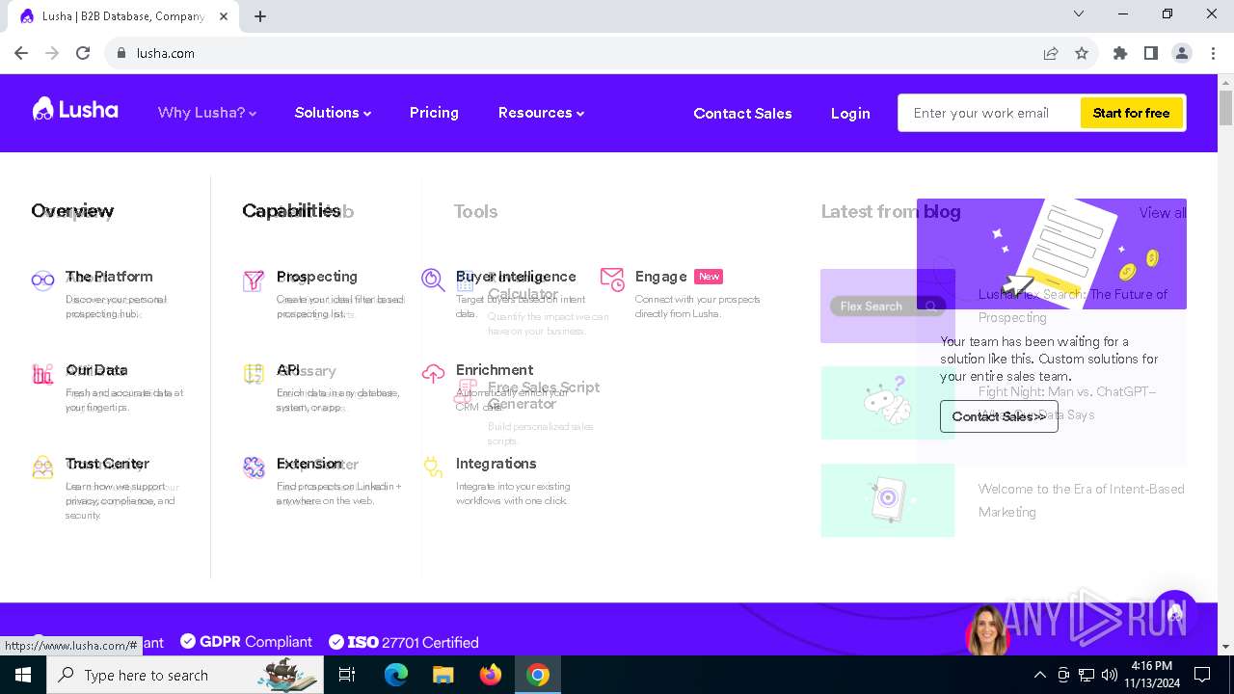Click the Engage envelope icon
Viewport: 1234px width, 694px height.
pyautogui.click(x=612, y=280)
